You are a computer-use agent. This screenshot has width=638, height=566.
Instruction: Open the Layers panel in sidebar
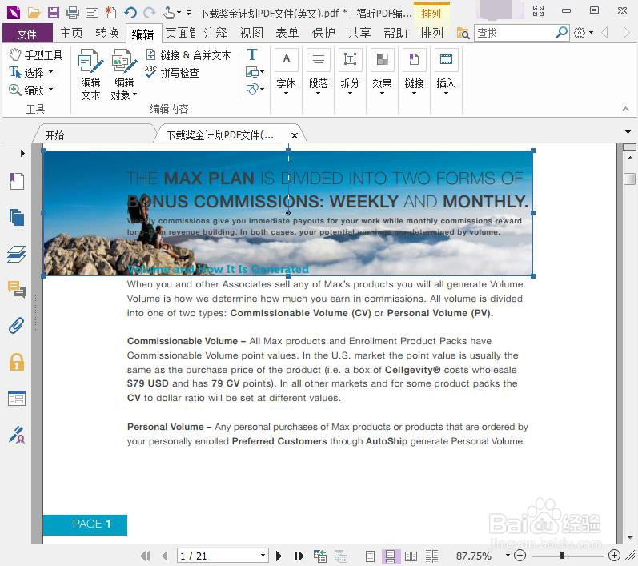coord(17,254)
